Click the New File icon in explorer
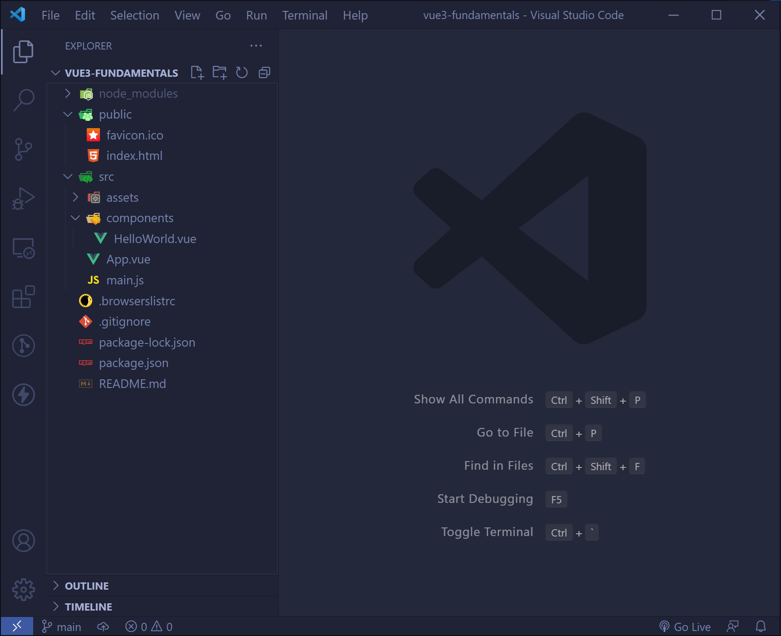This screenshot has width=781, height=636. [197, 73]
